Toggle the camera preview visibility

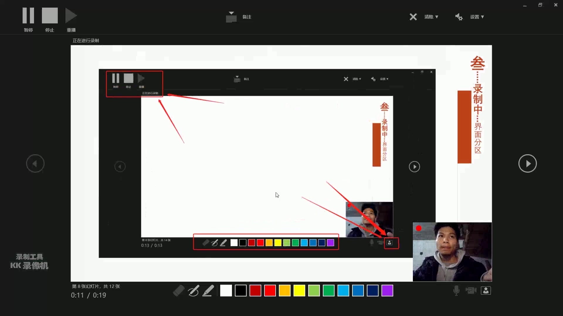(486, 291)
